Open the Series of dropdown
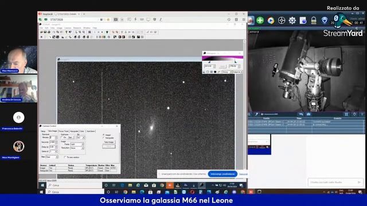Image resolution: width=367 pixels, height=206 pixels. click(x=53, y=152)
